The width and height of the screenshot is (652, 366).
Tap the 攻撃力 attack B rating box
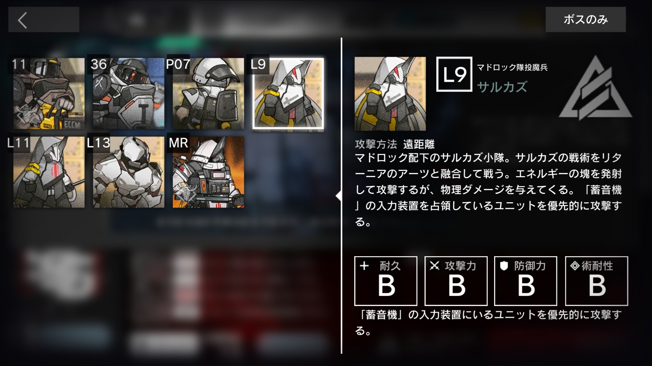pyautogui.click(x=456, y=281)
